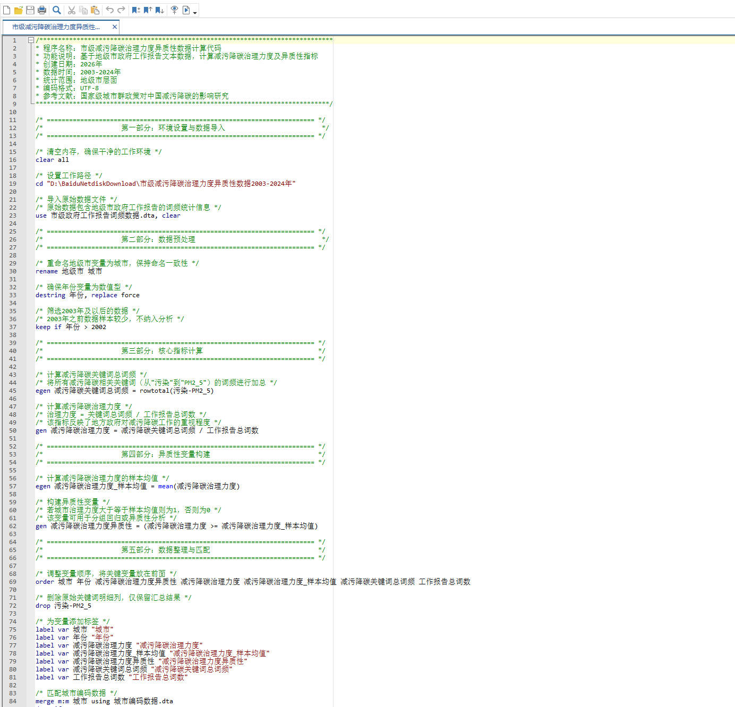Close the 市级减污降碳治理力度异质性 tab
735x707 pixels.
point(115,27)
